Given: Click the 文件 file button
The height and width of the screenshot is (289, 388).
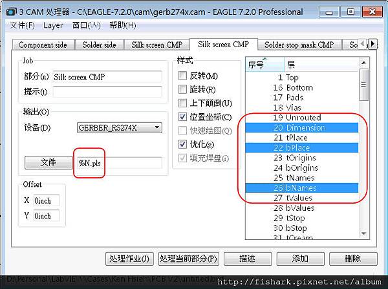Looking at the screenshot, I should (x=48, y=162).
